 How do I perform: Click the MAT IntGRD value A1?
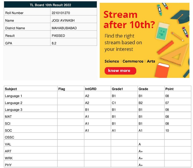pos(87,117)
